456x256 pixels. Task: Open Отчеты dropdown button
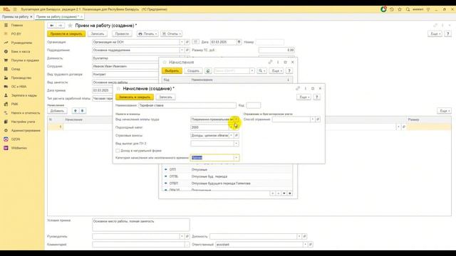tap(172, 34)
